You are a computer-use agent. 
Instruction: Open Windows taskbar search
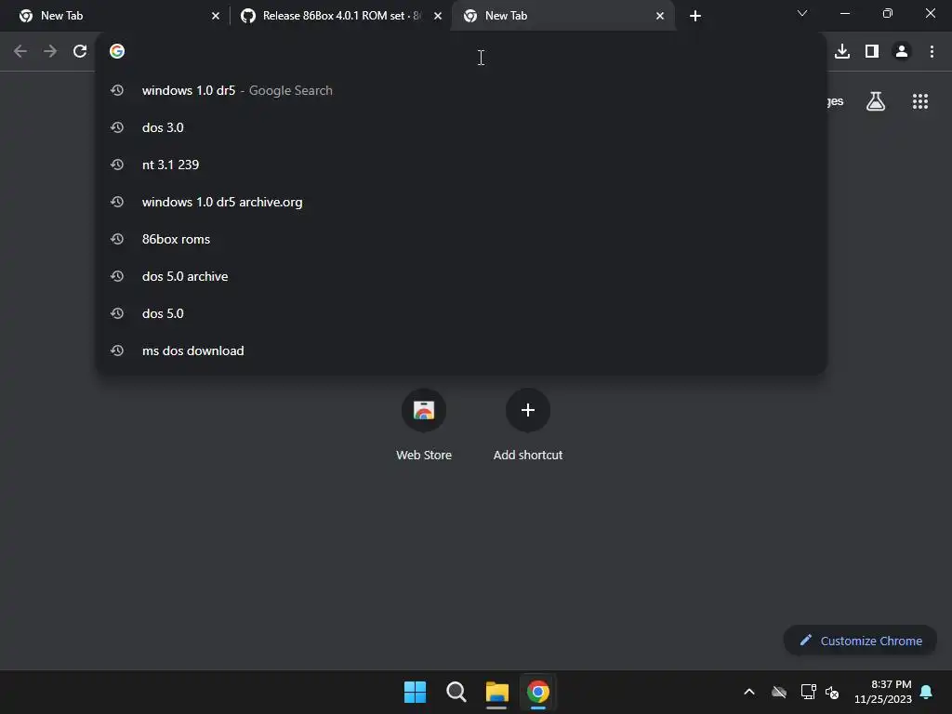(x=456, y=692)
